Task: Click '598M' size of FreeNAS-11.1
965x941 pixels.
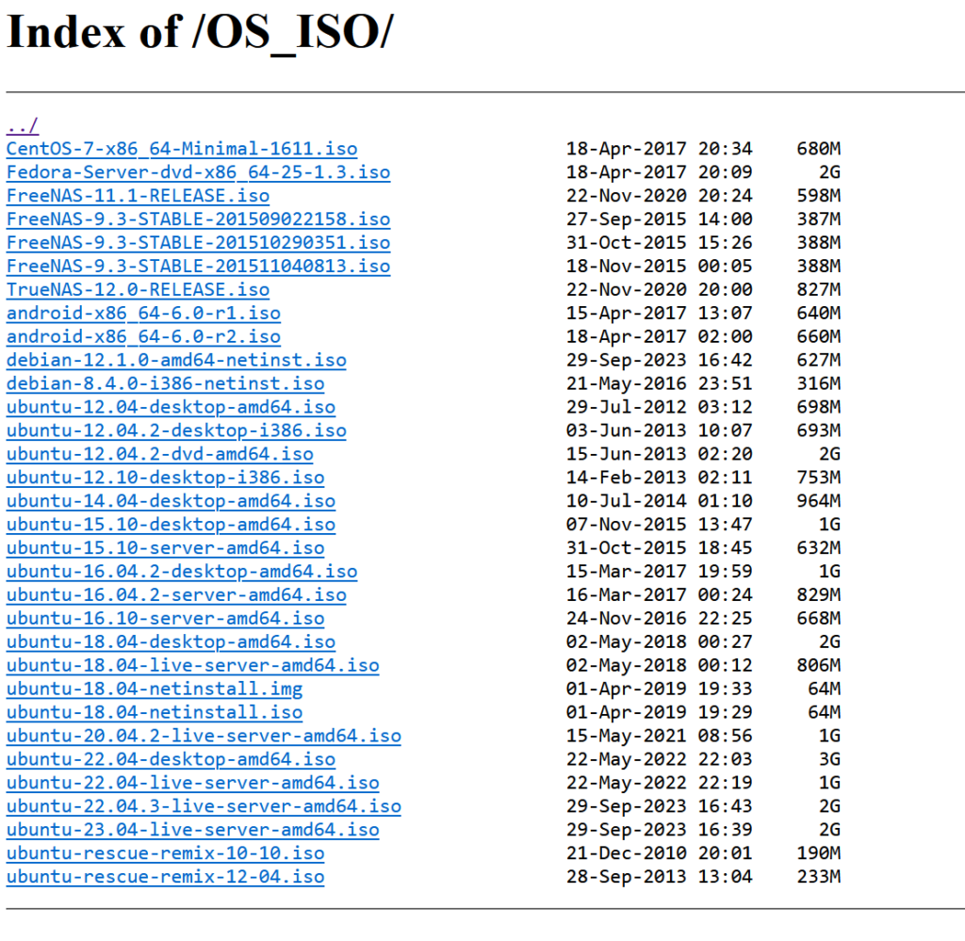Action: pyautogui.click(x=819, y=196)
